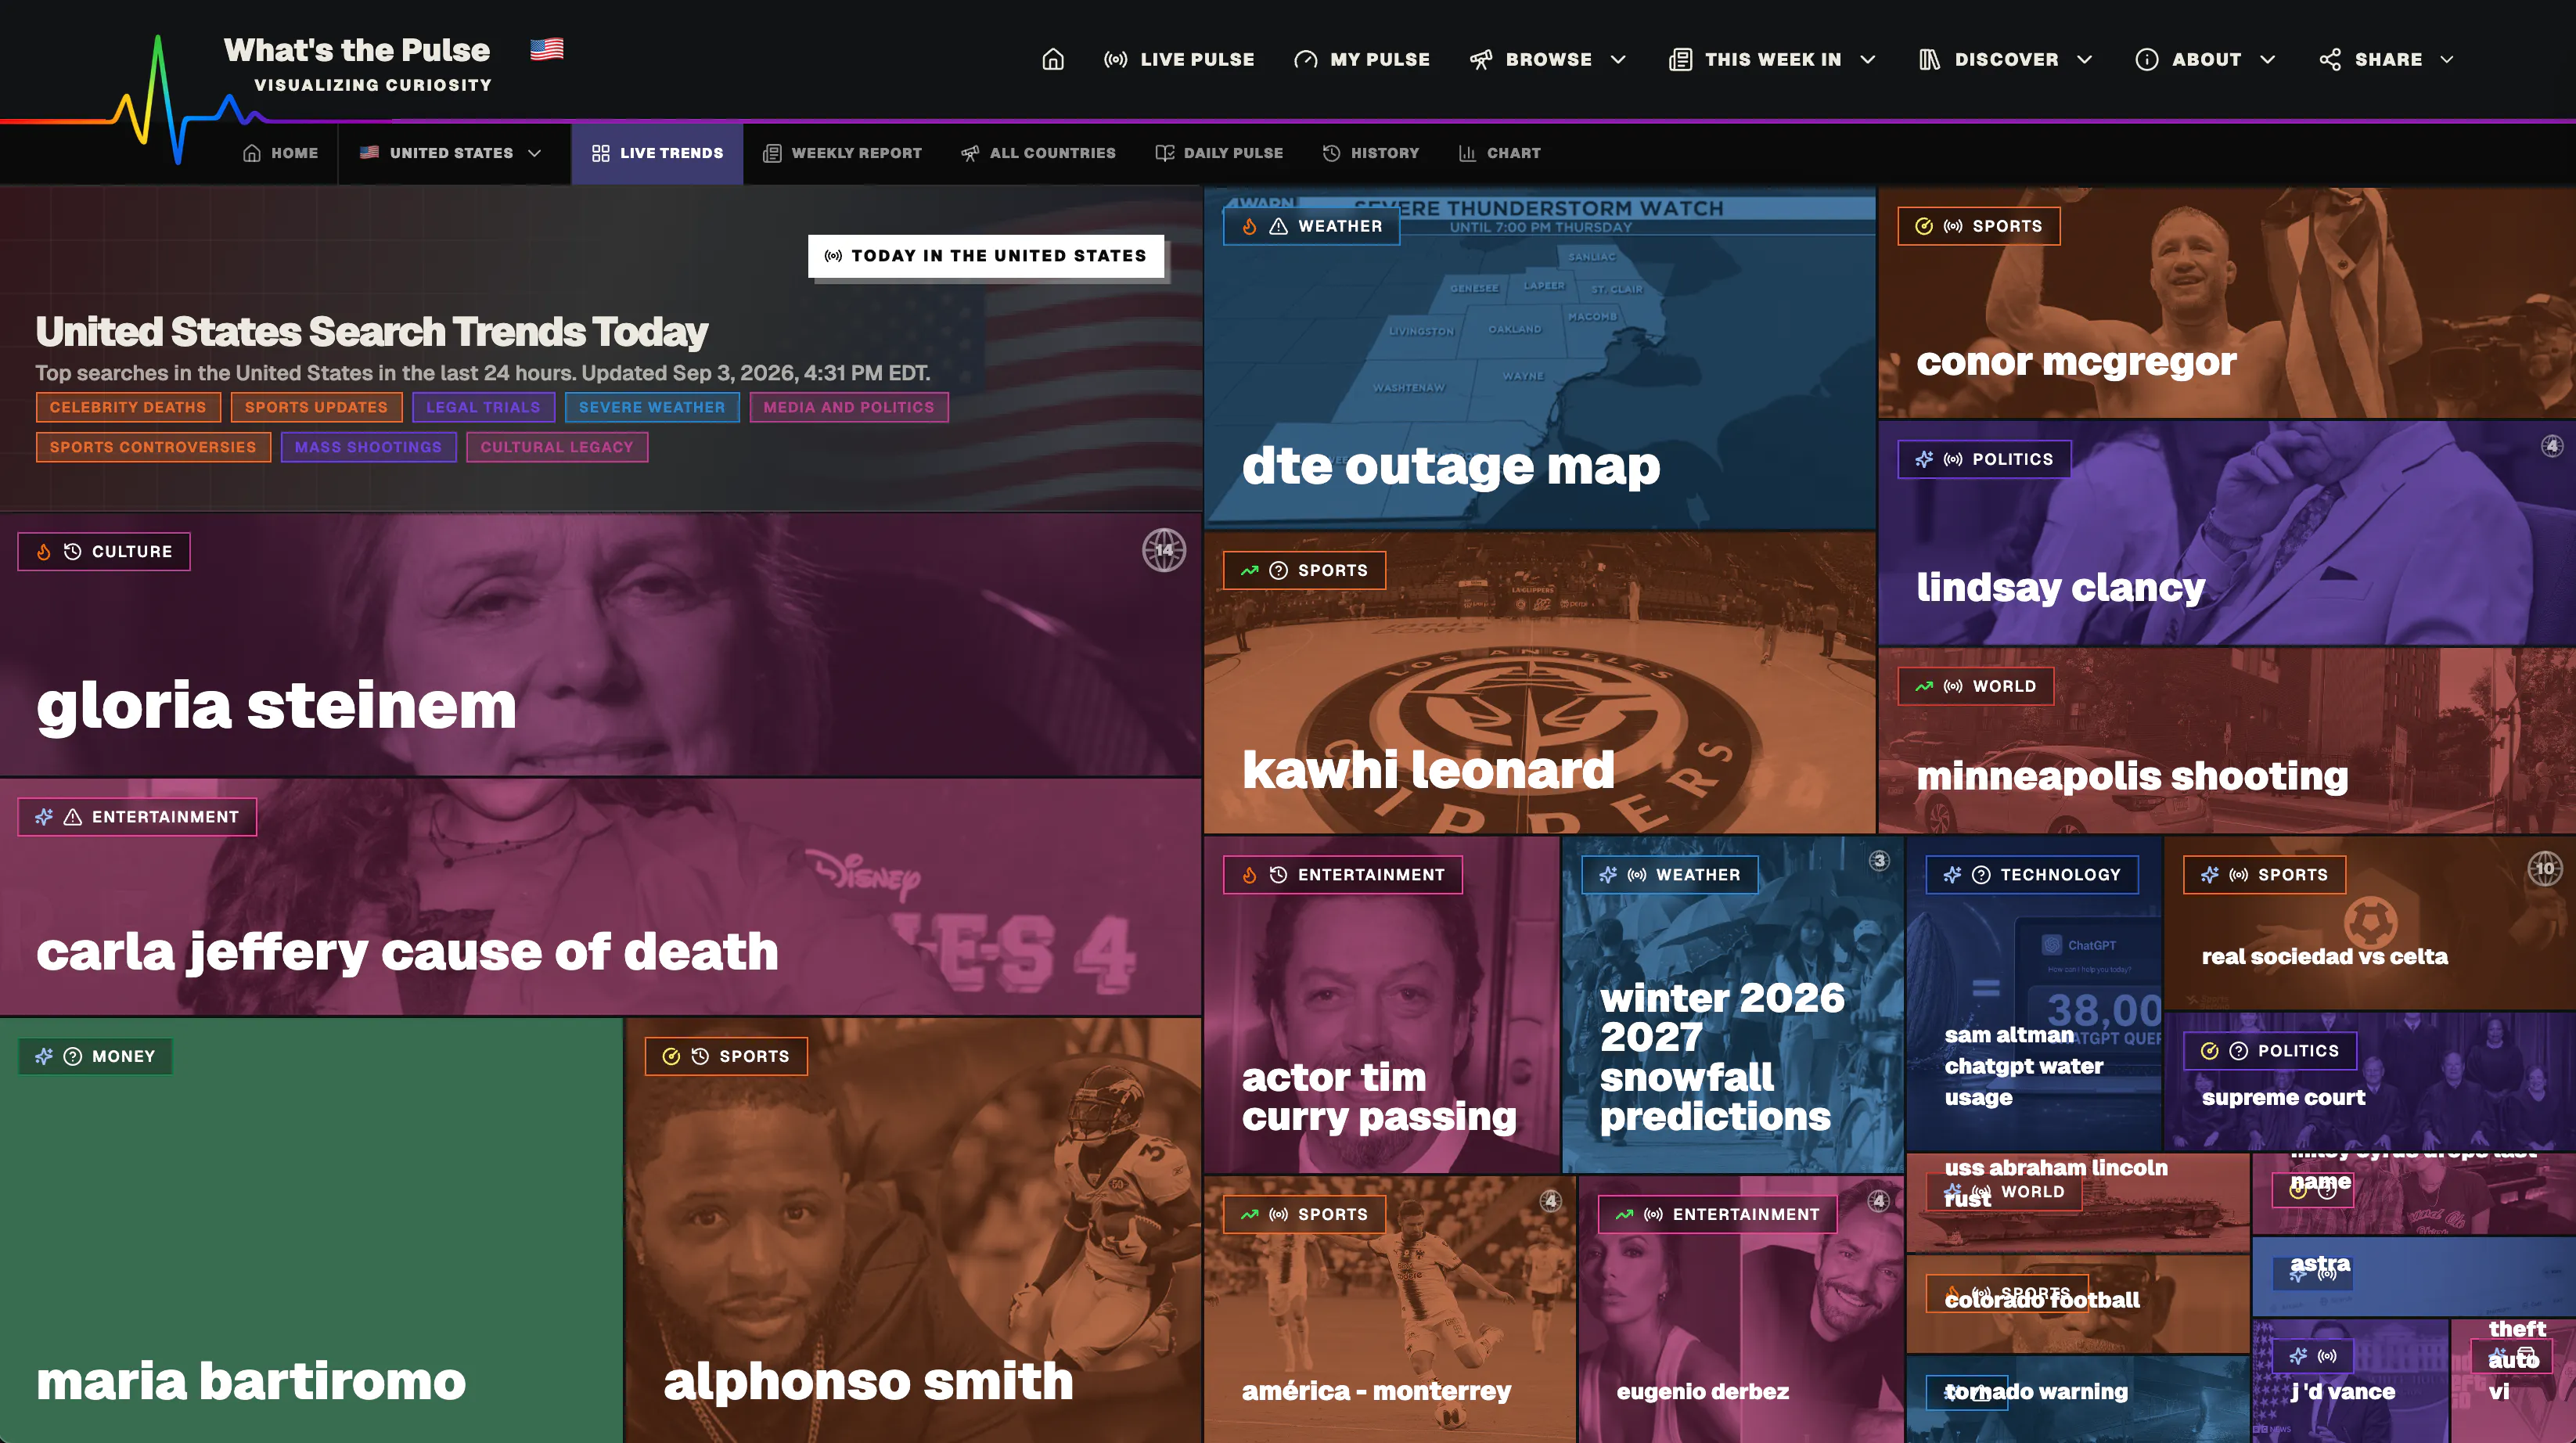Expand the Browse dropdown menu
Image resolution: width=2576 pixels, height=1443 pixels.
click(1548, 59)
